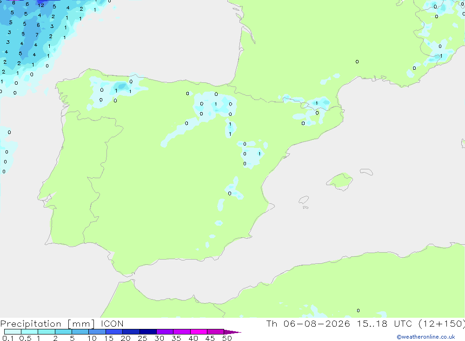
Task: Click the lightest 0.1–0.5 mm legend swatch
Action: click(x=13, y=332)
